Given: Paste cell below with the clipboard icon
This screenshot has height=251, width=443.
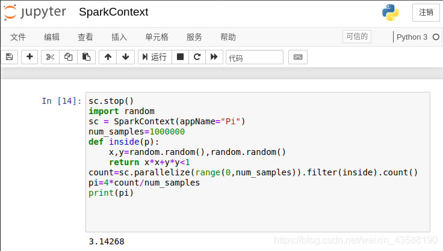Looking at the screenshot, I should pos(86,57).
